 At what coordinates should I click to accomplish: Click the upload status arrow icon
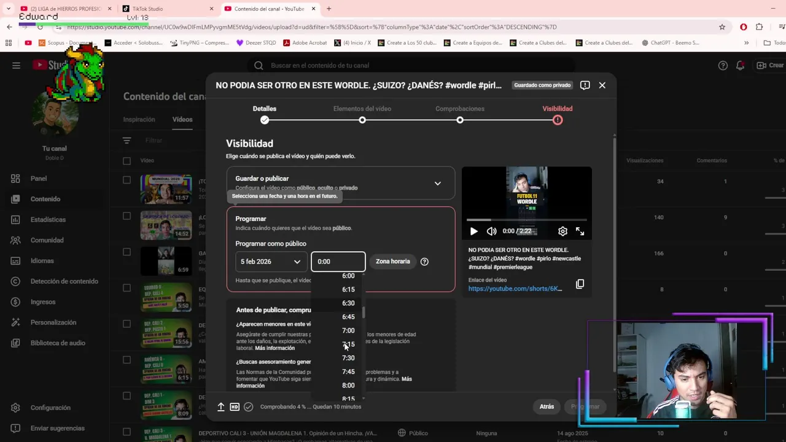coord(220,406)
